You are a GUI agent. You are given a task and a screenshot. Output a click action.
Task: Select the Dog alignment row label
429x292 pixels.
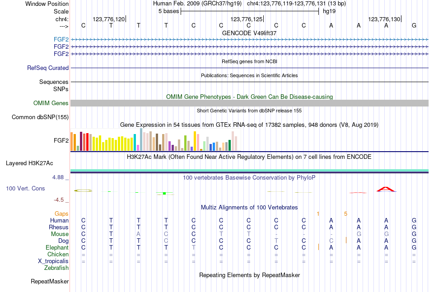pyautogui.click(x=64, y=241)
